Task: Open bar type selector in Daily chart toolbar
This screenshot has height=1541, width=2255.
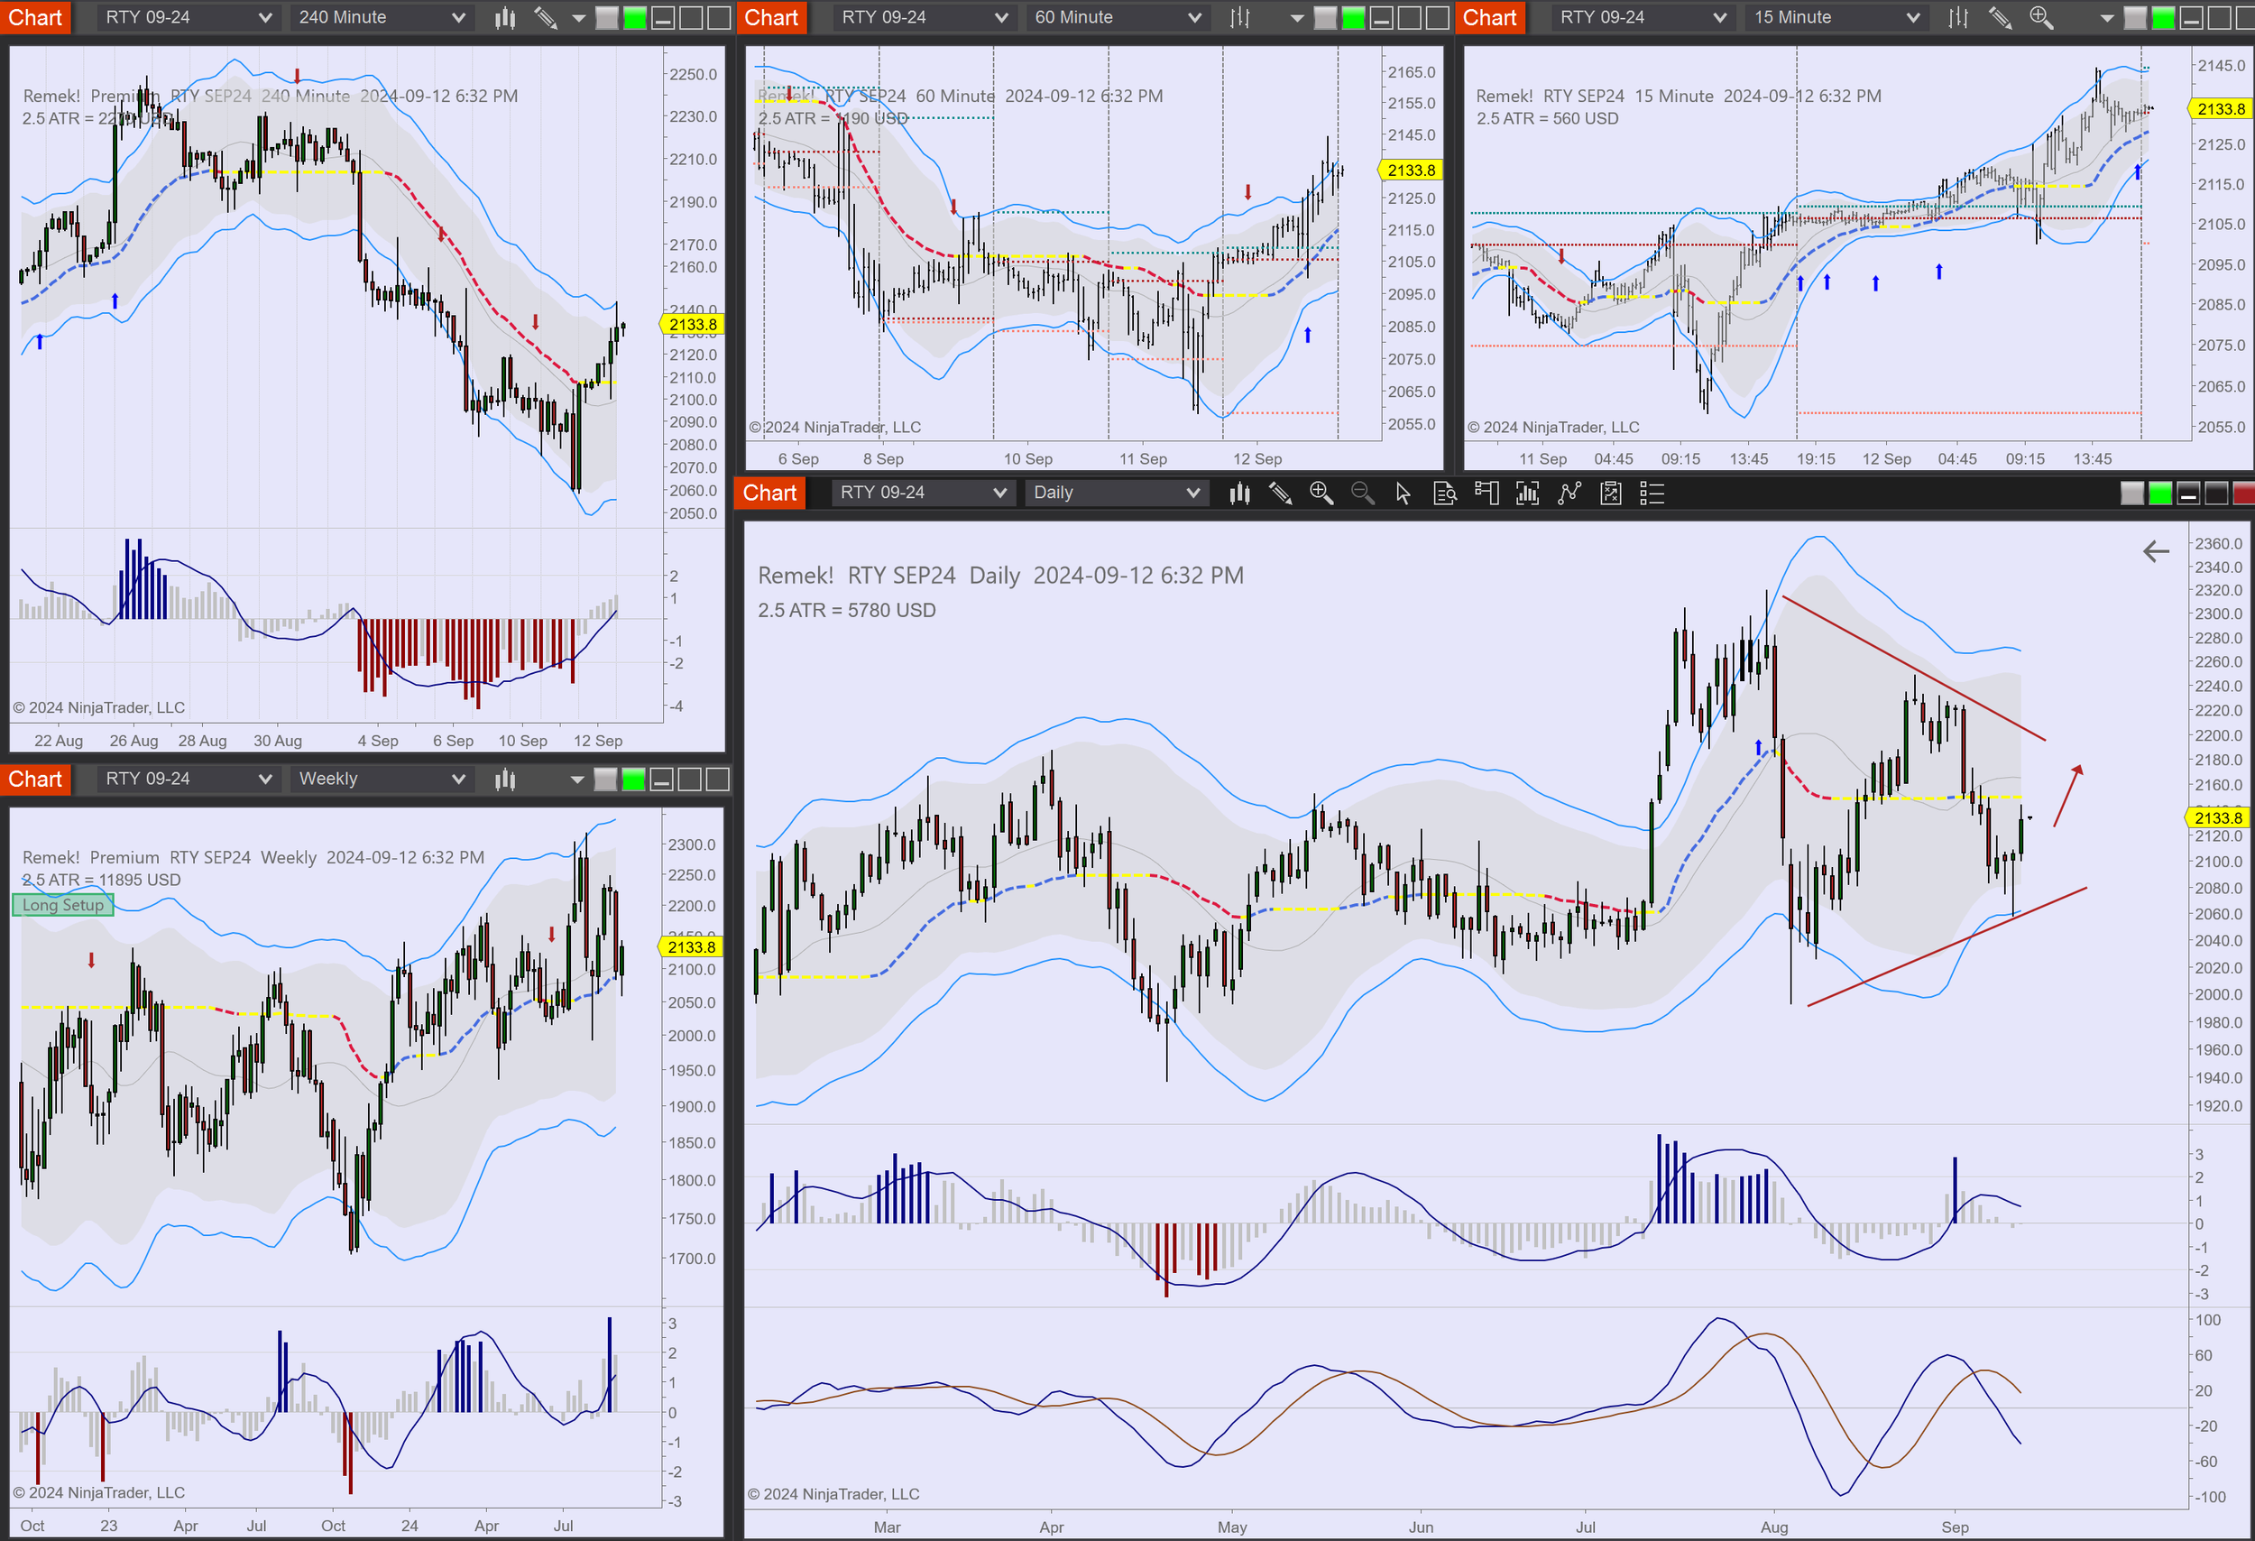Action: [1239, 493]
